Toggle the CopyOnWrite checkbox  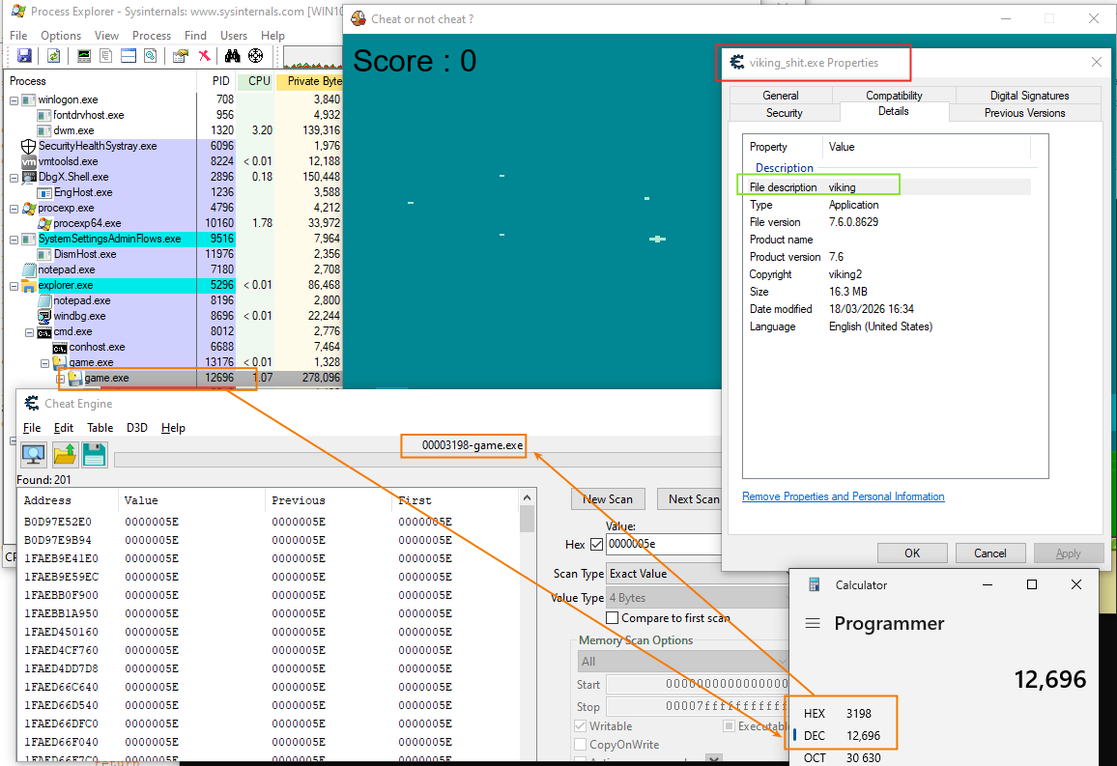(580, 745)
